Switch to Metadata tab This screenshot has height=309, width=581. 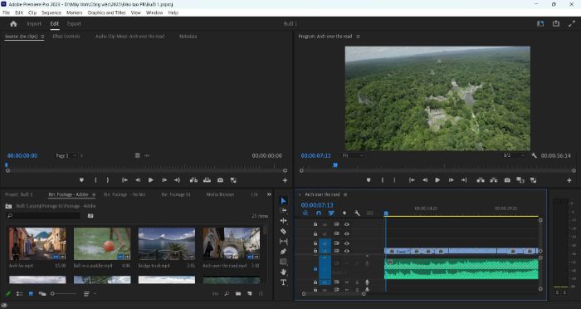(188, 37)
